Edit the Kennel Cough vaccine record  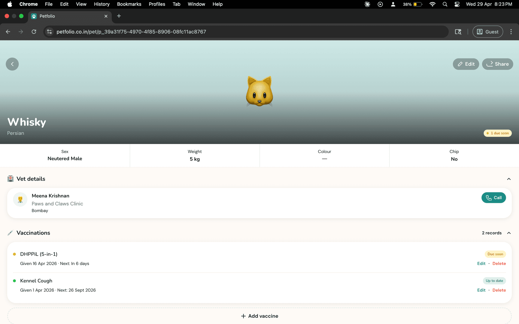[x=481, y=290]
